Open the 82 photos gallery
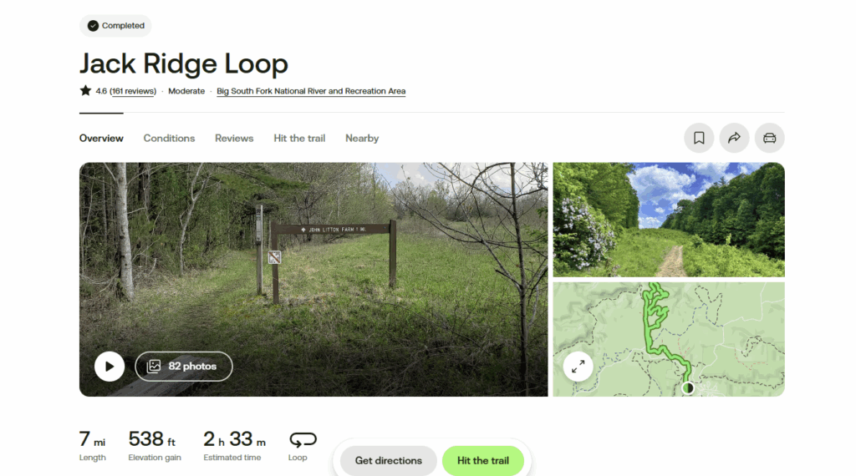The image size is (856, 476). [x=183, y=367]
